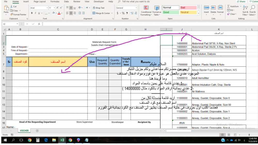Viewport: 258px width, 145px height.
Task: Apply the Good cell style
Action: 171,12
